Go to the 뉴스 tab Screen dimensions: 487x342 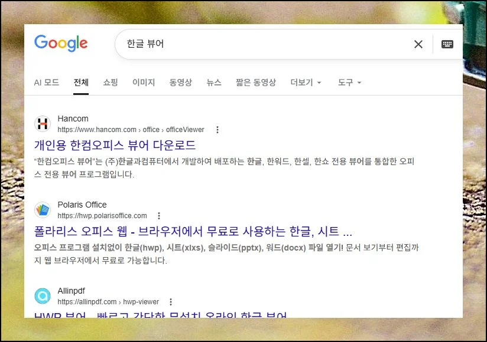pos(214,83)
